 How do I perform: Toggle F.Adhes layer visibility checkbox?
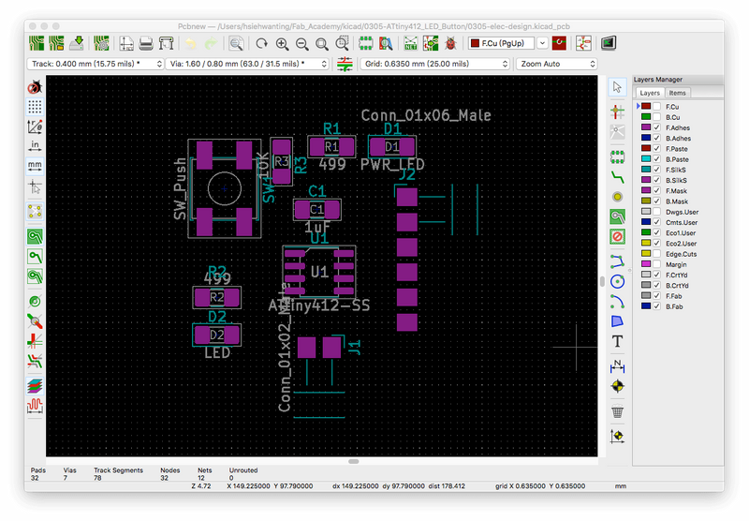point(657,127)
